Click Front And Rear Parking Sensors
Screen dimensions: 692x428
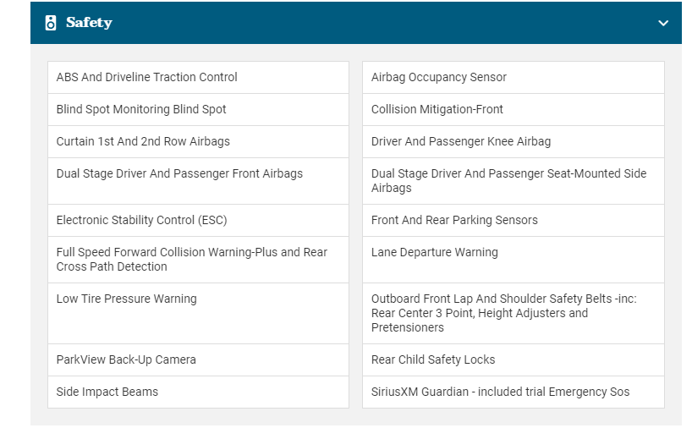pyautogui.click(x=454, y=220)
